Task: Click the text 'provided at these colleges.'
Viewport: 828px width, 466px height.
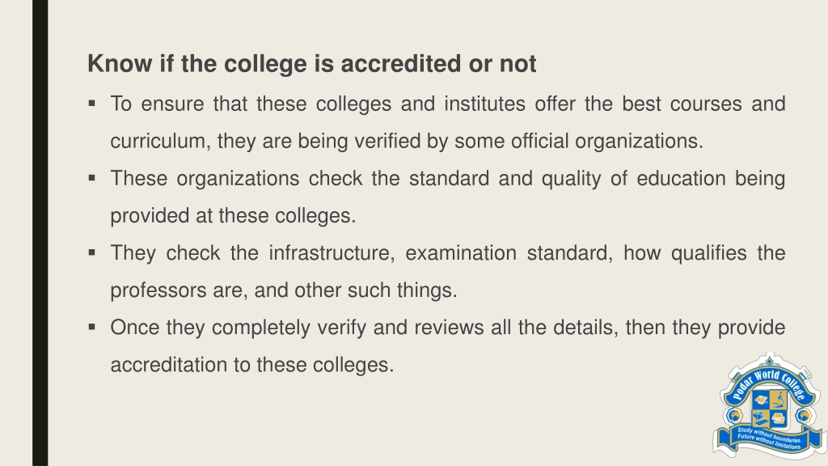Action: point(233,215)
